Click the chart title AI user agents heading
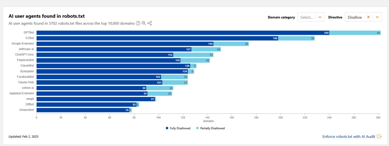The height and width of the screenshot is (146, 389). point(47,16)
